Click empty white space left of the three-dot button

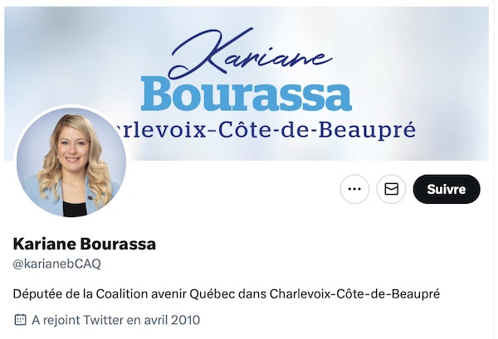(235, 189)
